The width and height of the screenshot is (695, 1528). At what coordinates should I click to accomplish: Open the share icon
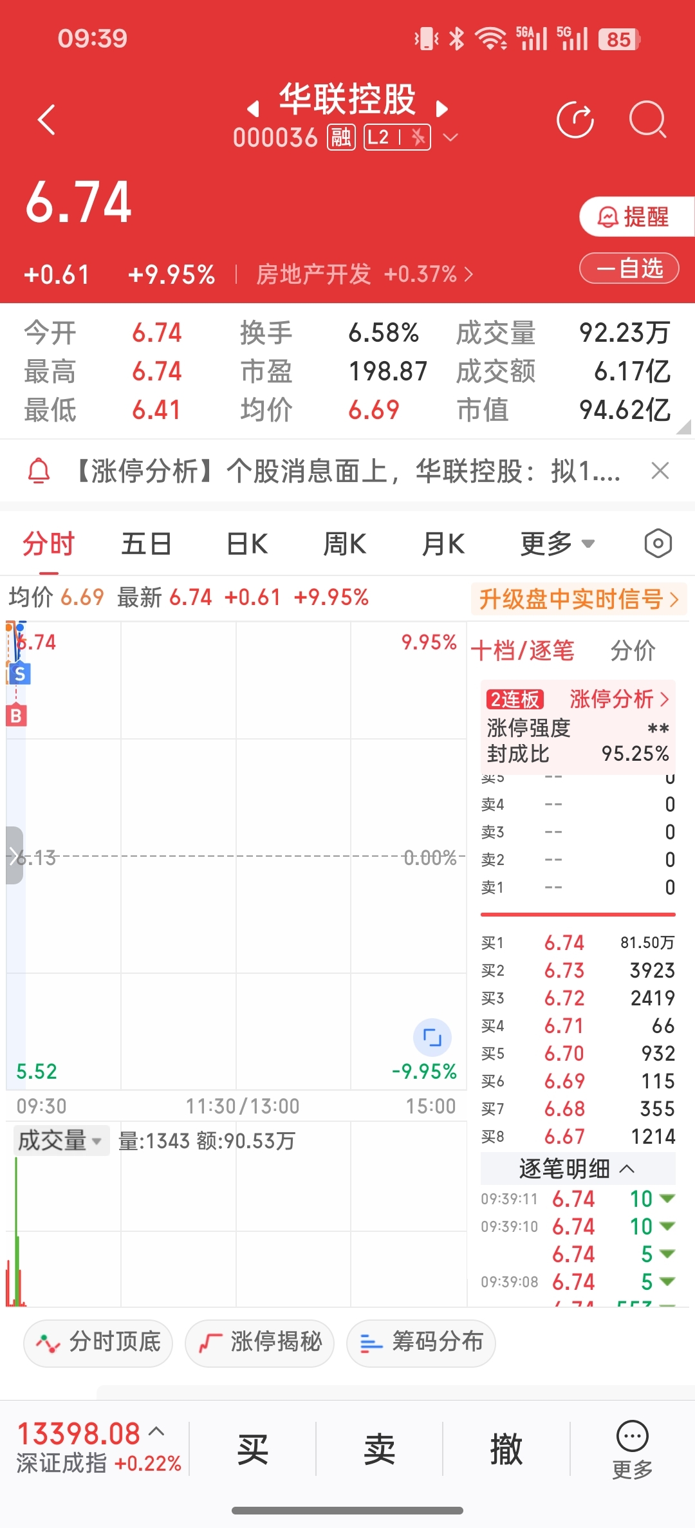click(575, 120)
